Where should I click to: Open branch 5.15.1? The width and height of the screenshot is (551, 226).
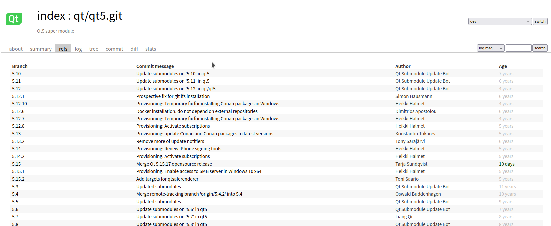click(x=18, y=171)
